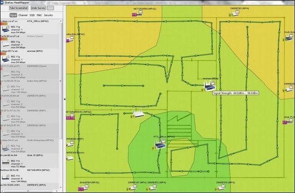Switch to the SSID sorting tab

point(32,15)
